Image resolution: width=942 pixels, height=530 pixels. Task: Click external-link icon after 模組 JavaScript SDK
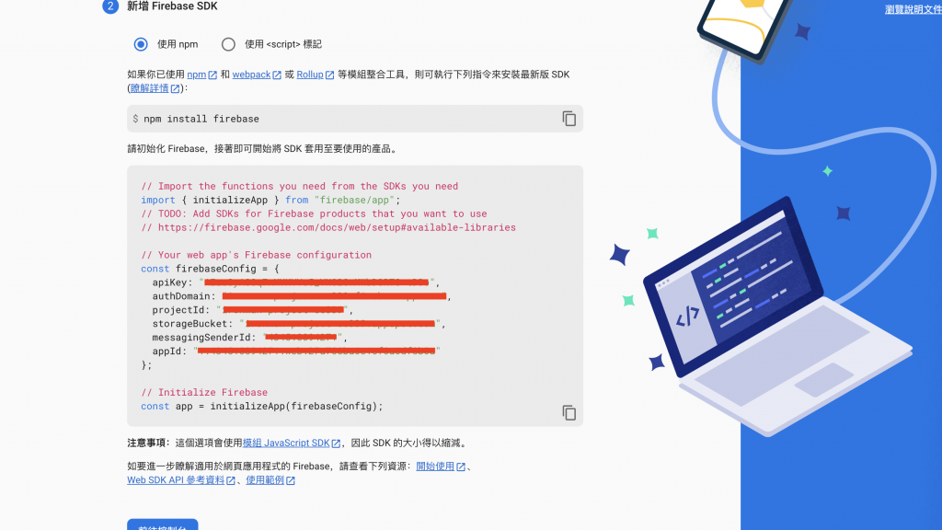tap(337, 444)
